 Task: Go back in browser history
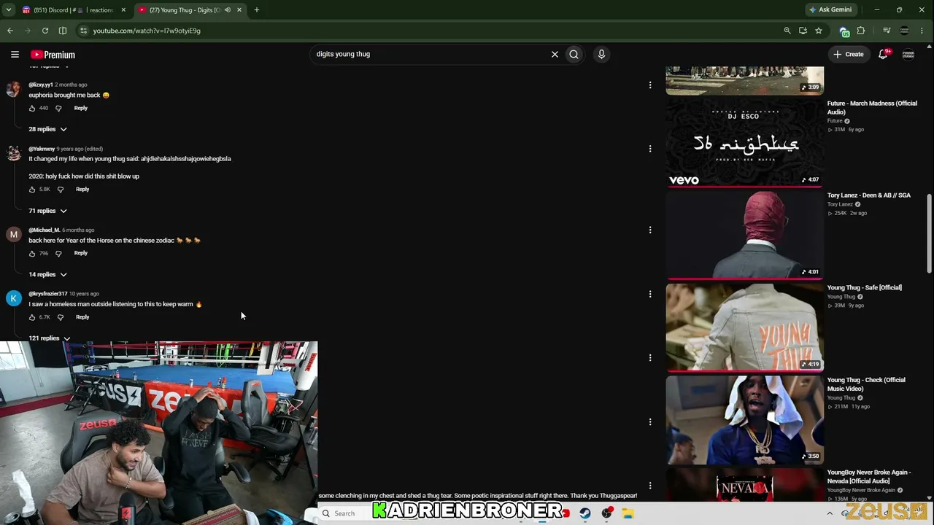point(10,31)
